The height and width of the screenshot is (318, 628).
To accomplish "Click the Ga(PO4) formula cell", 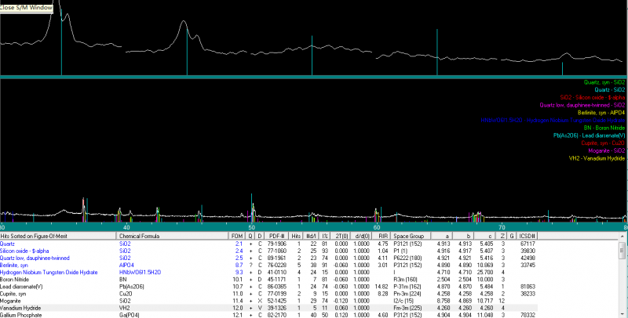I will tap(129, 315).
